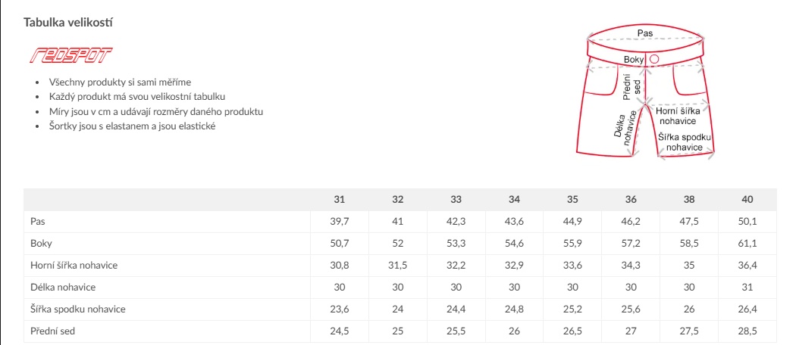Select size 31 column header
The height and width of the screenshot is (345, 796).
pos(340,200)
